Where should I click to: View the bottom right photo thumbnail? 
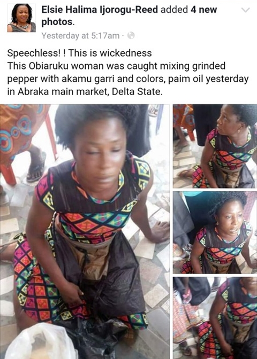coord(215,318)
